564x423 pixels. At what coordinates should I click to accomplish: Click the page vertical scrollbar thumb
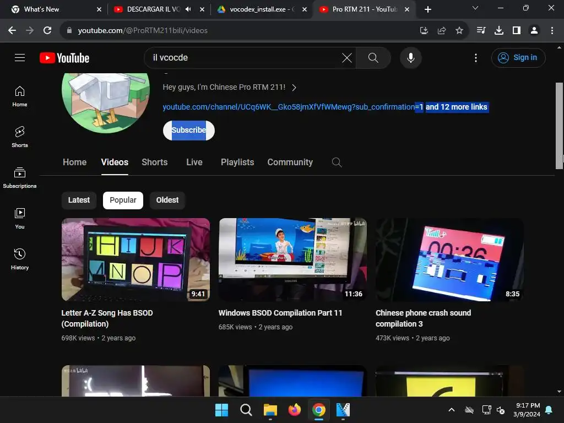tap(559, 126)
